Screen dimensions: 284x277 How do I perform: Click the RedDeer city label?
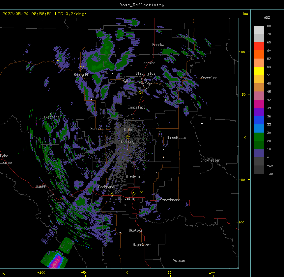pos(145,84)
